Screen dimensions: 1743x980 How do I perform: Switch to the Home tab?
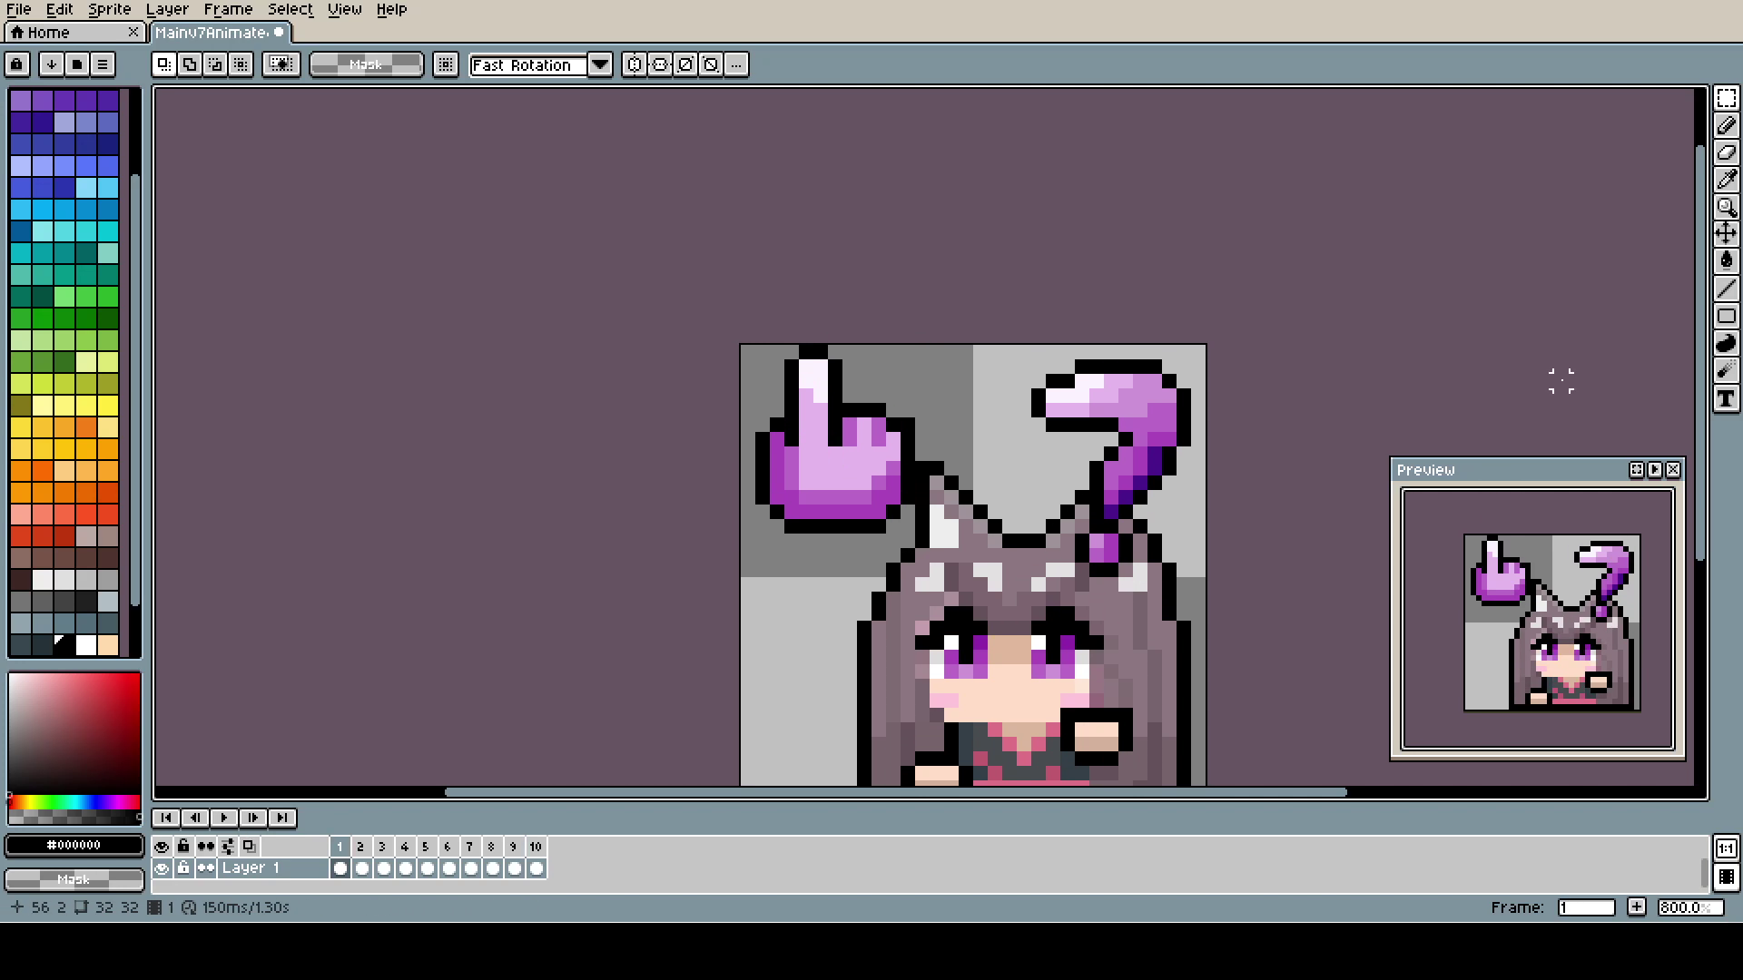coord(49,33)
